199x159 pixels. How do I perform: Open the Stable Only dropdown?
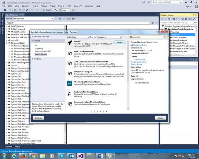click(x=78, y=37)
